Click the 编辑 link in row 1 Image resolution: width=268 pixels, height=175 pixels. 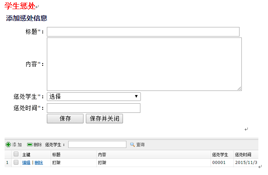(x=26, y=163)
